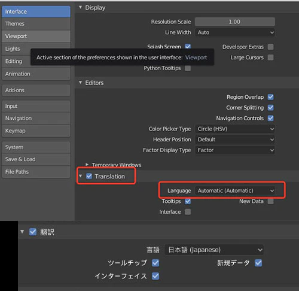Open the Factor Display Type dropdown
299x291 pixels.
(x=235, y=150)
